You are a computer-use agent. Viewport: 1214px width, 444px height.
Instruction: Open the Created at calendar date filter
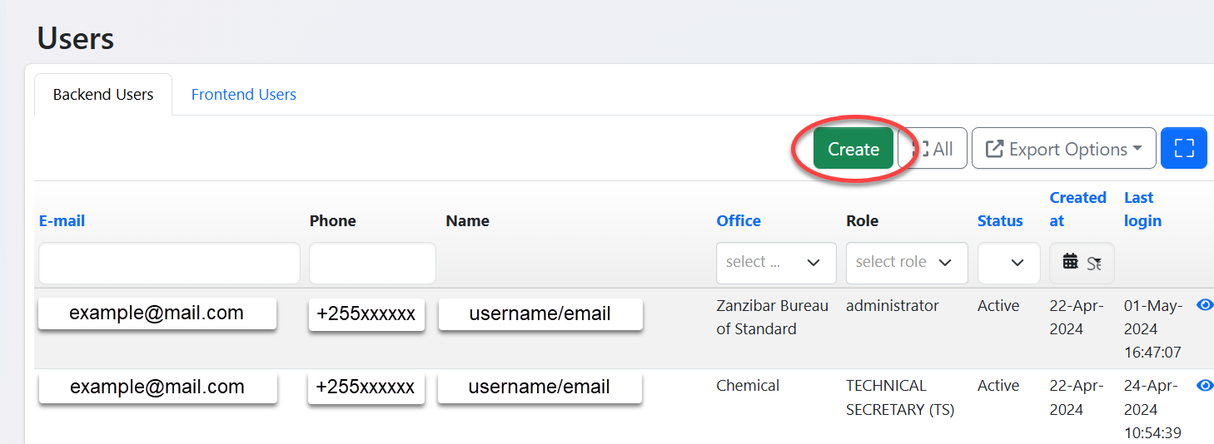pos(1081,263)
